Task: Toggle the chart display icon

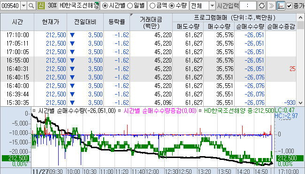Action: click(281, 6)
